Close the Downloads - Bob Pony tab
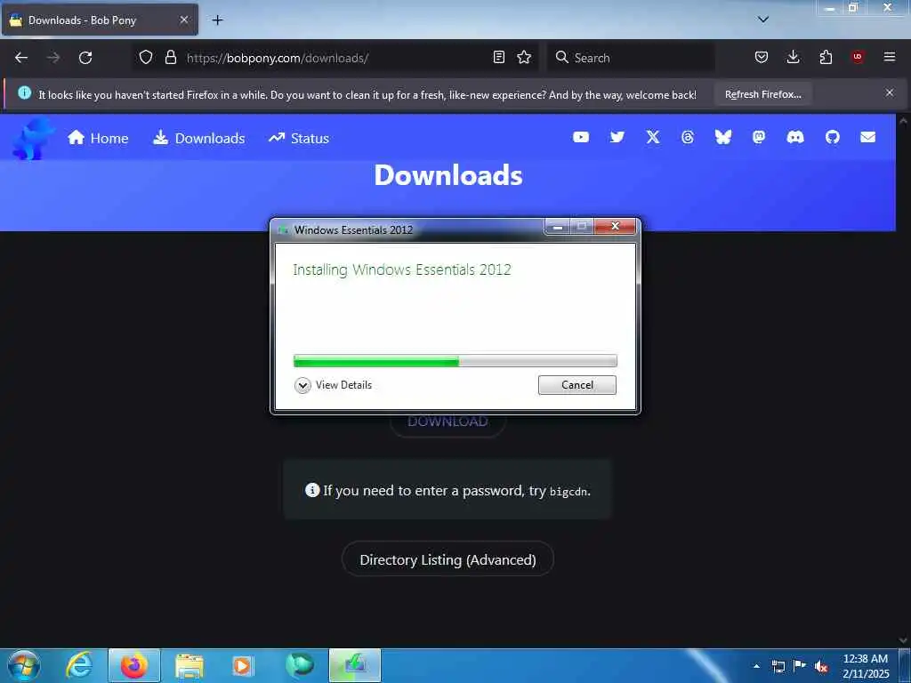This screenshot has width=911, height=683. (183, 20)
